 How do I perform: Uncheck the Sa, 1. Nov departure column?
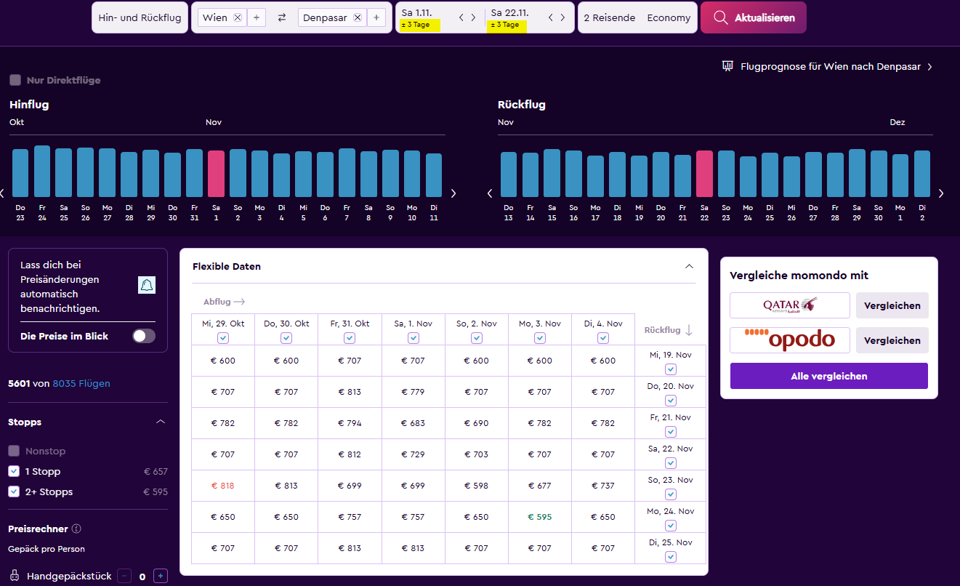click(414, 338)
